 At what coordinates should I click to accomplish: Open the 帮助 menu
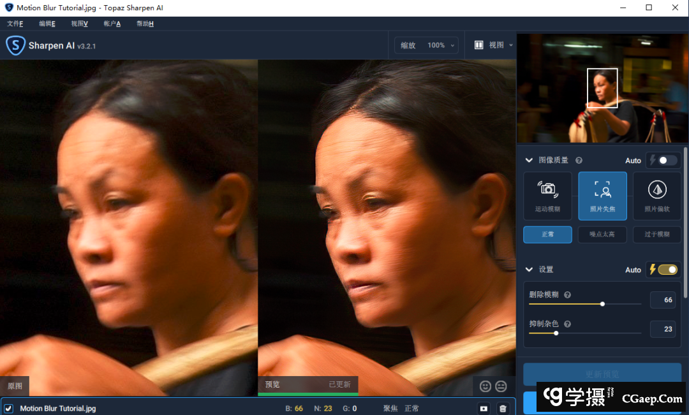point(145,24)
